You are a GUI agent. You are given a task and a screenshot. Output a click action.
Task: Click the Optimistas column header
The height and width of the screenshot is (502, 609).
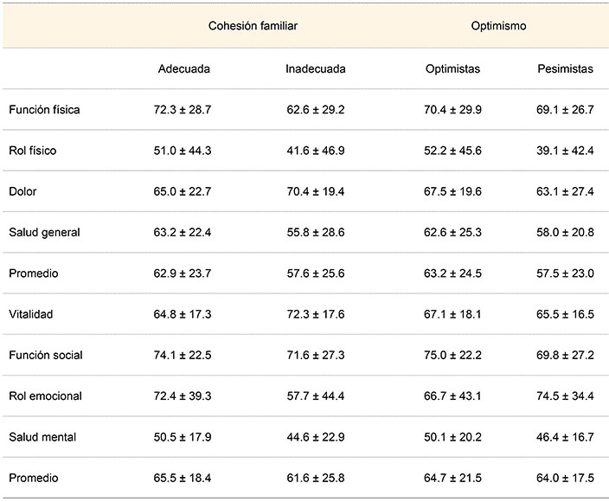click(453, 69)
